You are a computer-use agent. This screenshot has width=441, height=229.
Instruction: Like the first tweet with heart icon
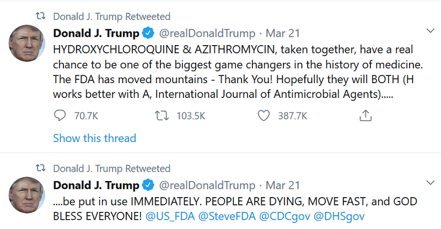coord(264,116)
